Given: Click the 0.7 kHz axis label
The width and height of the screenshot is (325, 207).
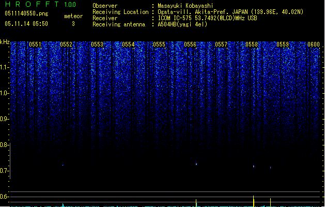Looking at the screenshot, I should pyautogui.click(x=4, y=171).
